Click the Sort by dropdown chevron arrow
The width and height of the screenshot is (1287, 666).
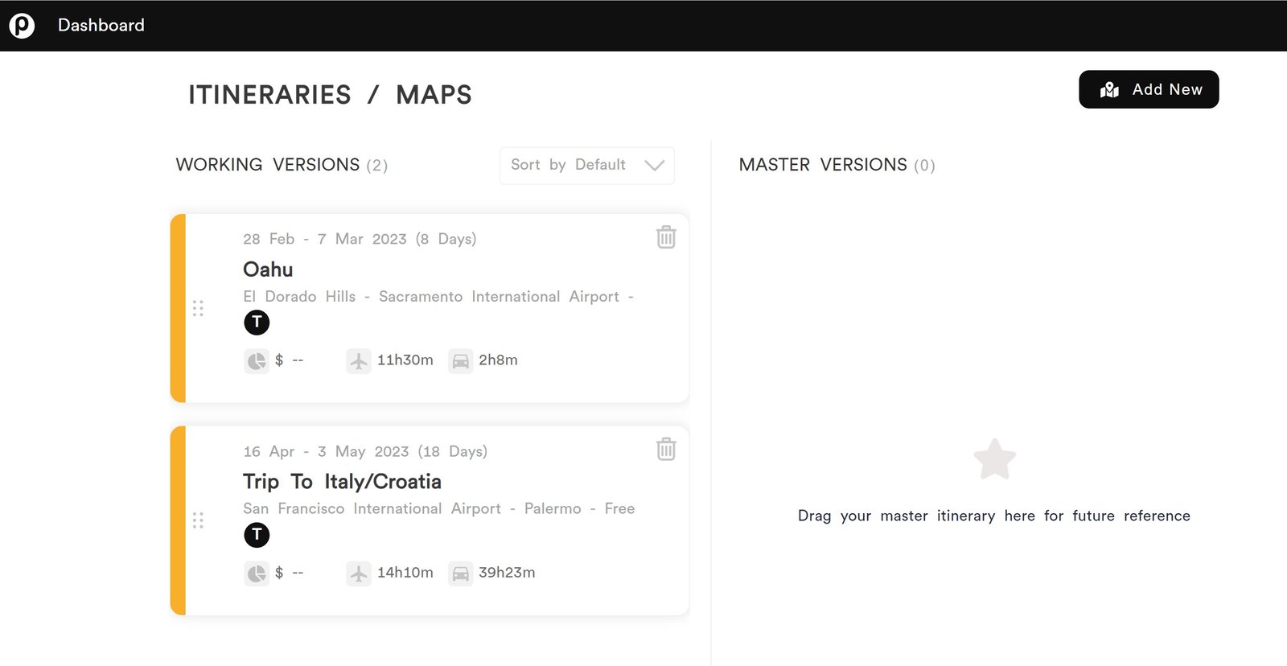654,165
